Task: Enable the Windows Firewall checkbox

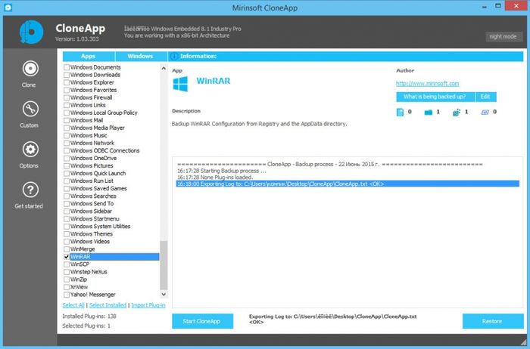Action: (67, 97)
